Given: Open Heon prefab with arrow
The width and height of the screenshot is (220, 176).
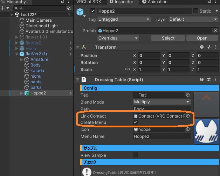Looking at the screenshot, I should pos(70,49).
